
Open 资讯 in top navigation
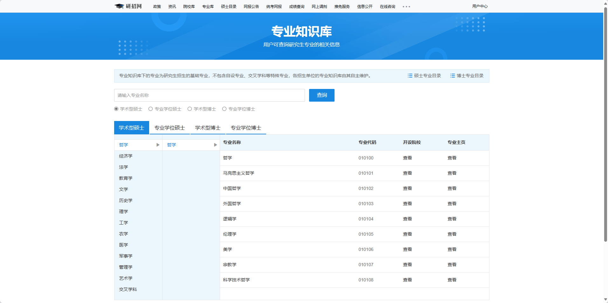172,7
